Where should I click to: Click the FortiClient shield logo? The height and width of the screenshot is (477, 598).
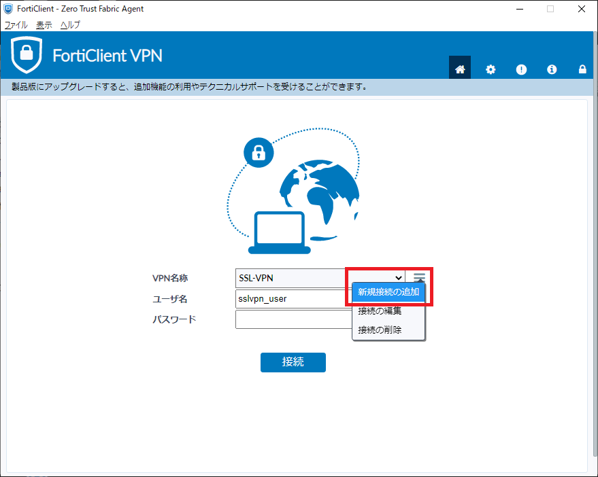[27, 55]
